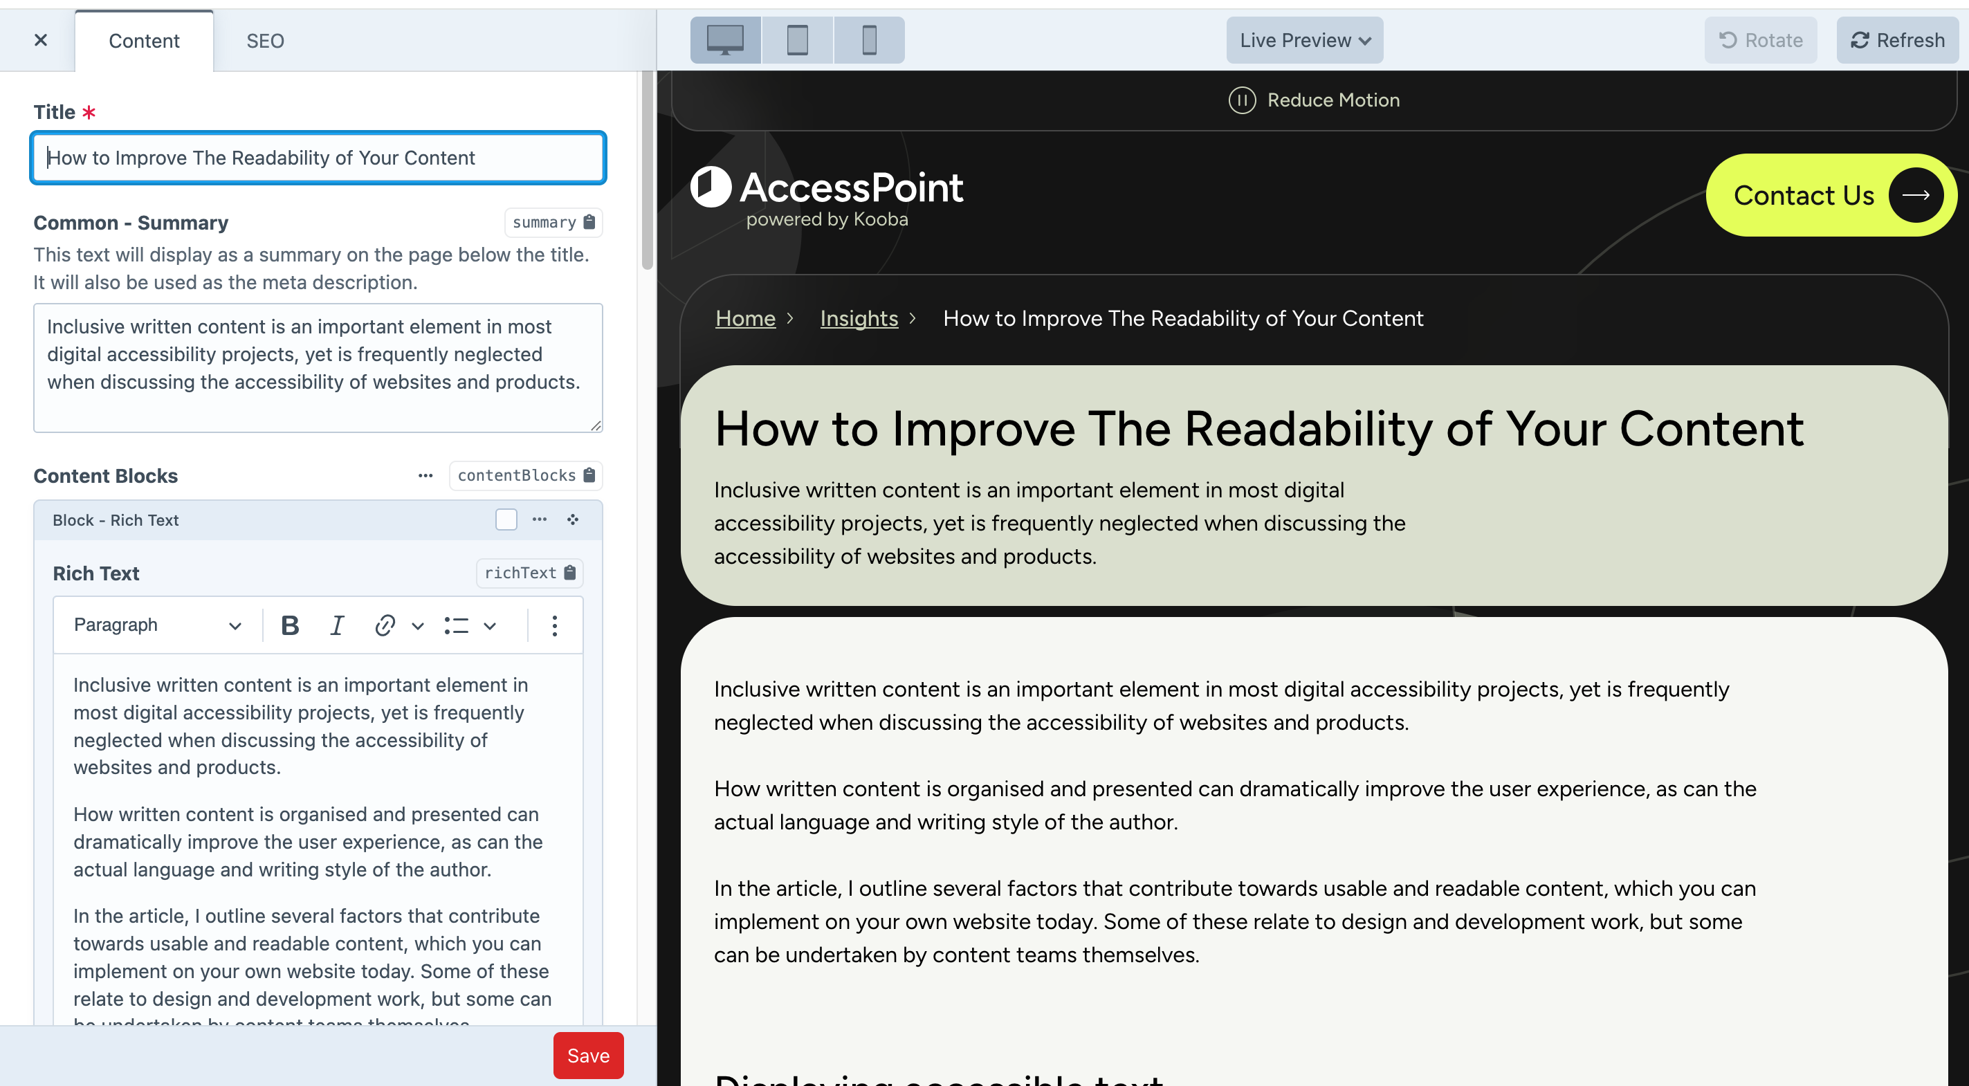Toggle bold formatting in rich text toolbar
The image size is (1969, 1086).
(290, 625)
